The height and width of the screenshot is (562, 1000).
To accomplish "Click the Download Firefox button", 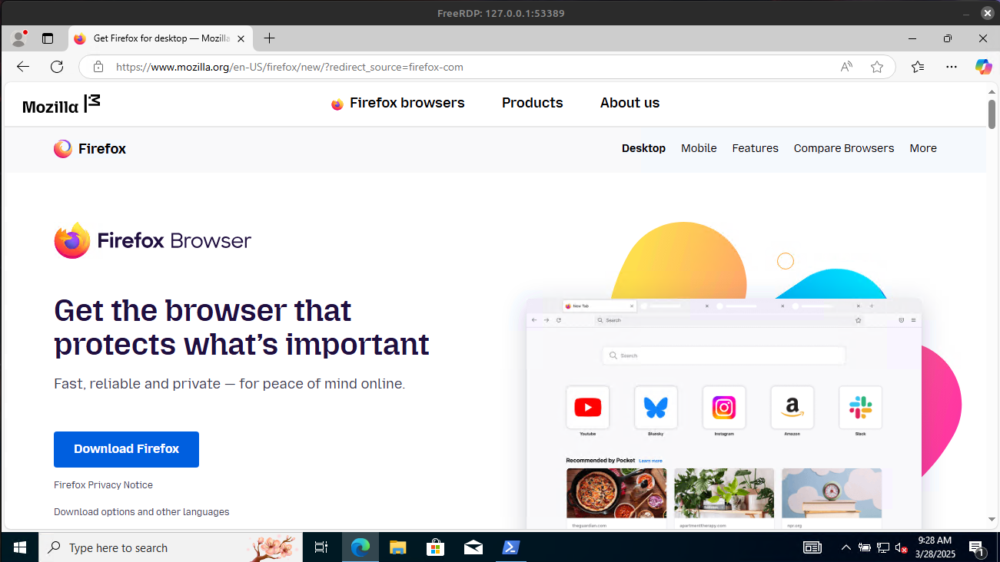I will click(126, 449).
